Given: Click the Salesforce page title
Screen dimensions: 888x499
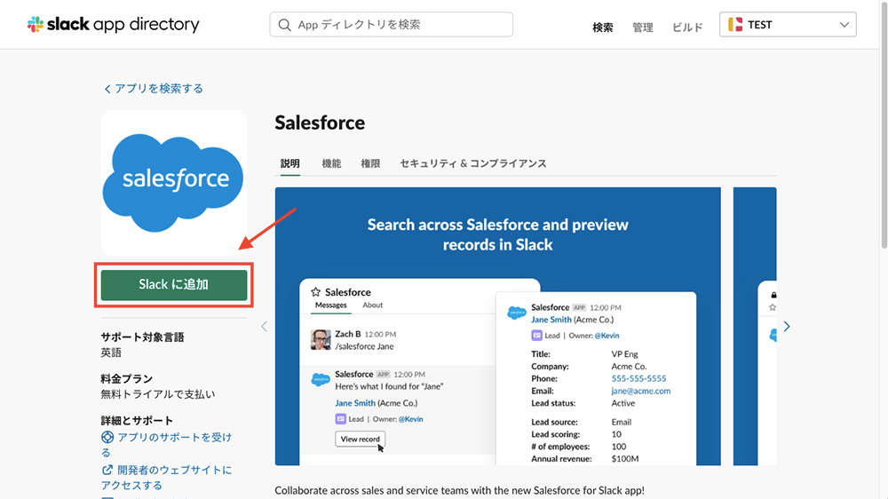Looking at the screenshot, I should (x=320, y=123).
